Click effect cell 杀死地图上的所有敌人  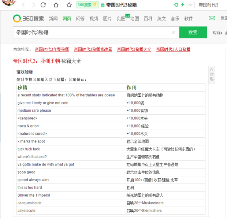tap(145, 195)
